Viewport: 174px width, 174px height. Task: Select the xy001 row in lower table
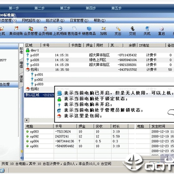pyautogui.click(x=79, y=146)
